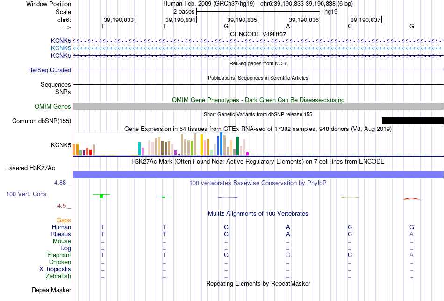Click the X_tropicalis alignment row label
444x301 pixels.
coord(55,269)
